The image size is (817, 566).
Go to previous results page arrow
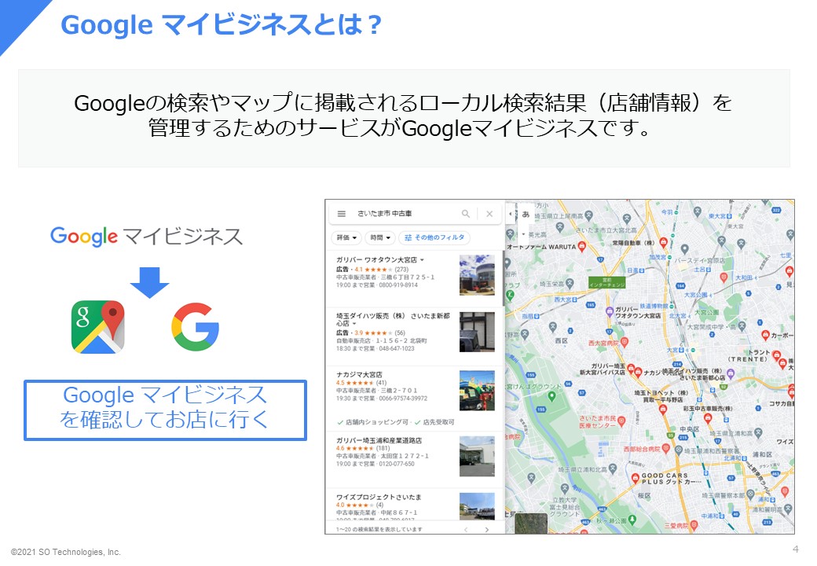(x=466, y=530)
